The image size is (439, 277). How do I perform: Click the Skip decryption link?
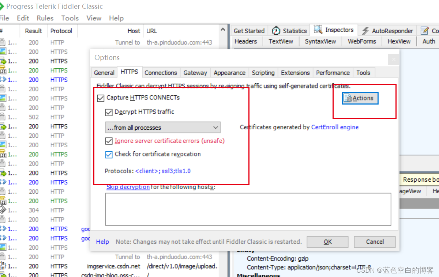(128, 187)
